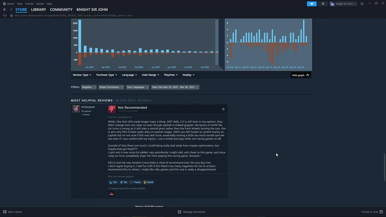Open the Language filter dropdown
Image resolution: width=386 pixels, height=217 pixels.
coord(129,75)
